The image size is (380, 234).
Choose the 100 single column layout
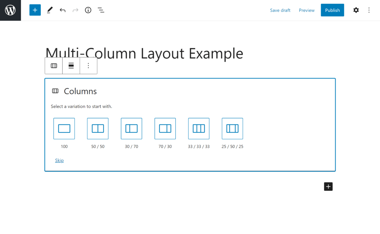pos(64,129)
